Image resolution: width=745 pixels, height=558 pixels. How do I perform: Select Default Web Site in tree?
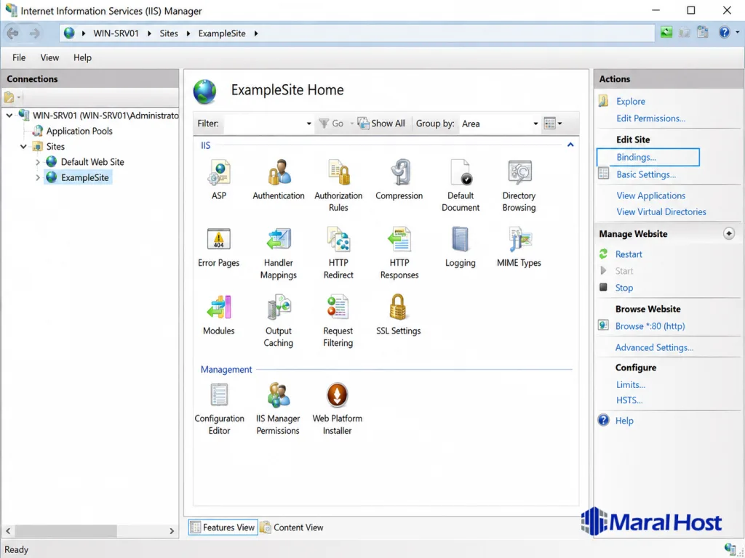coord(92,162)
